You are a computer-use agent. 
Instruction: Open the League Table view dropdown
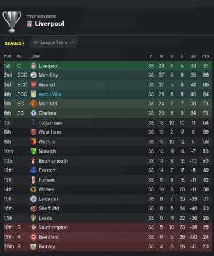(53, 43)
